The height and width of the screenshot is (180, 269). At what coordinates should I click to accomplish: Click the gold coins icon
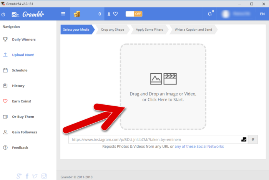[77, 14]
